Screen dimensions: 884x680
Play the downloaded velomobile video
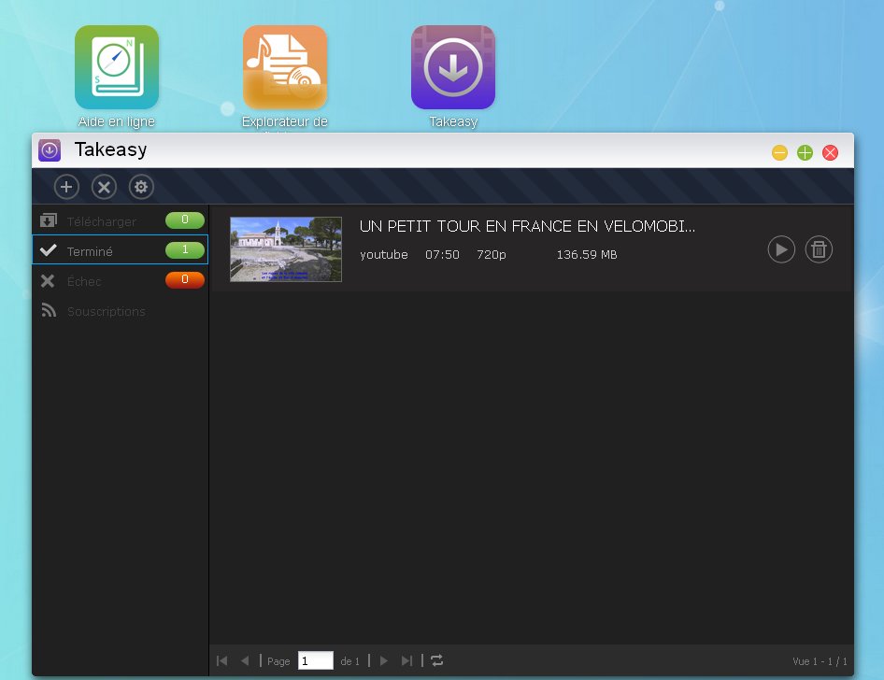click(781, 249)
